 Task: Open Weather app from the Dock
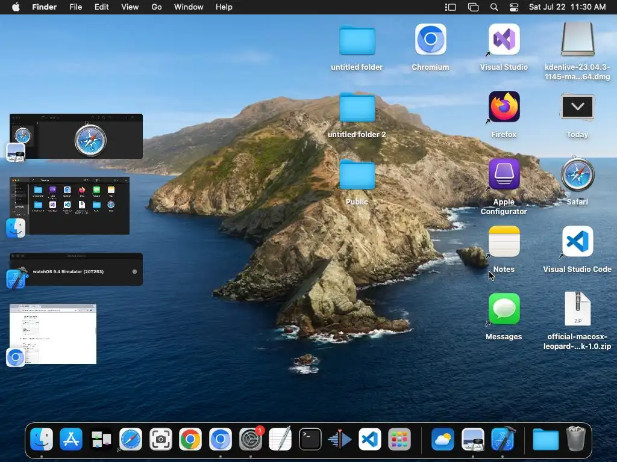click(x=443, y=439)
